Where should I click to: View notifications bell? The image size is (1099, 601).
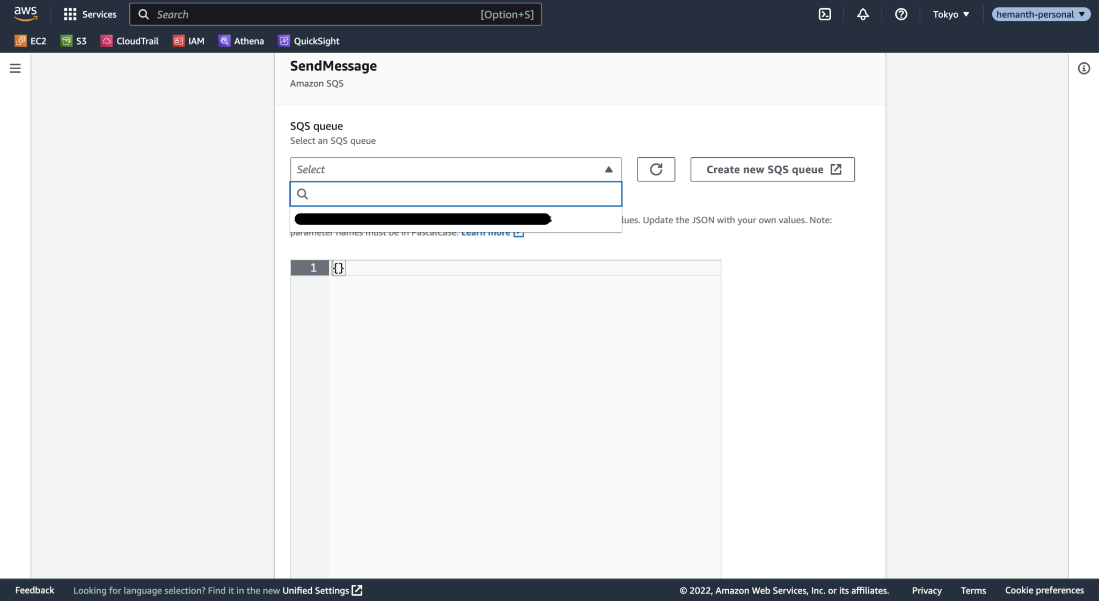863,14
